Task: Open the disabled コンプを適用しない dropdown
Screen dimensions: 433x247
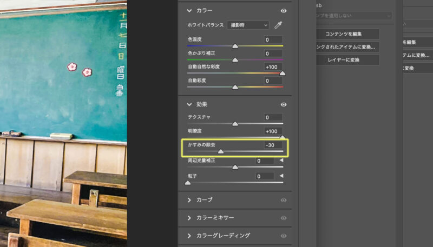Action: (x=353, y=16)
